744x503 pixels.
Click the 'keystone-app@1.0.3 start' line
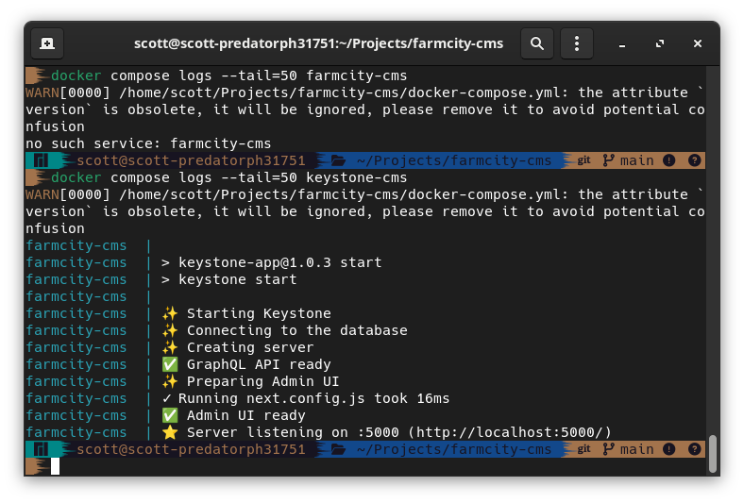tap(271, 262)
